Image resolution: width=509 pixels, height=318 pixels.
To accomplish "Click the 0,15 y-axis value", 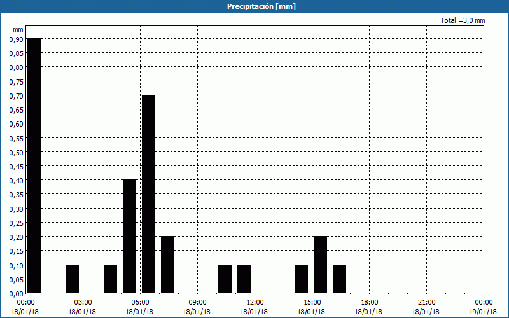I will point(17,251).
